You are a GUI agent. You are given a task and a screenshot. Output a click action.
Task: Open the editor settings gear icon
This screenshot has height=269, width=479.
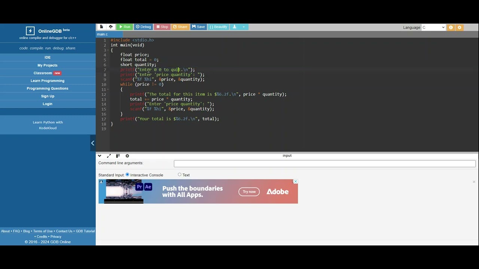(x=460, y=27)
